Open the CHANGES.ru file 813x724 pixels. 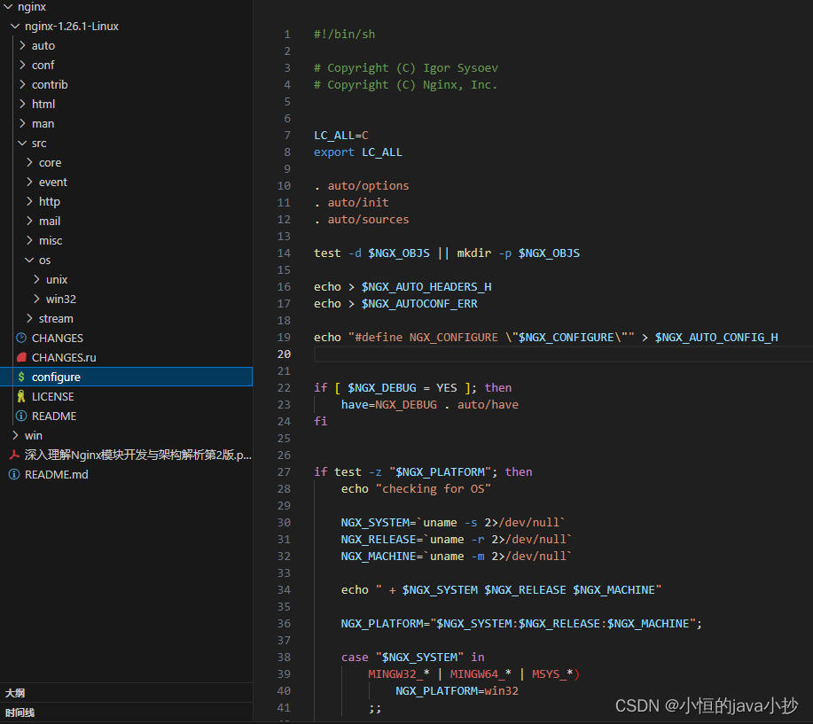point(64,358)
